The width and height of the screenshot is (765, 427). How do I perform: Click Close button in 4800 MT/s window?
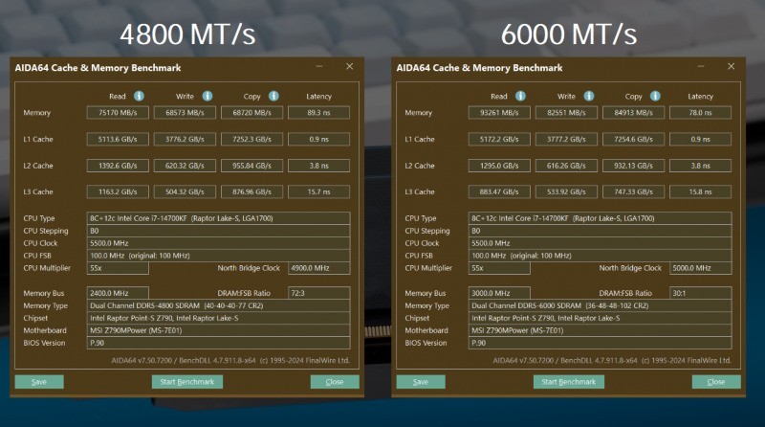[x=335, y=382]
